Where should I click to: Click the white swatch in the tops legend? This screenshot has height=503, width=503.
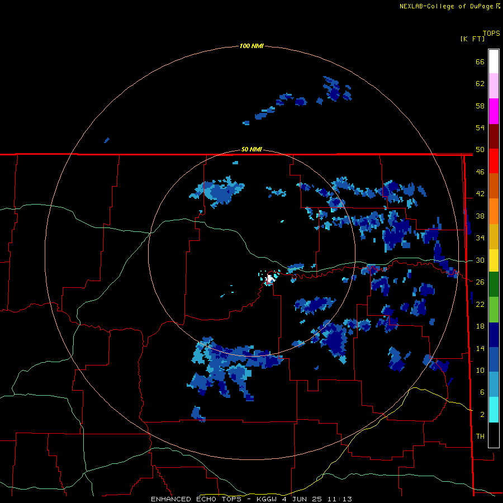tap(493, 61)
